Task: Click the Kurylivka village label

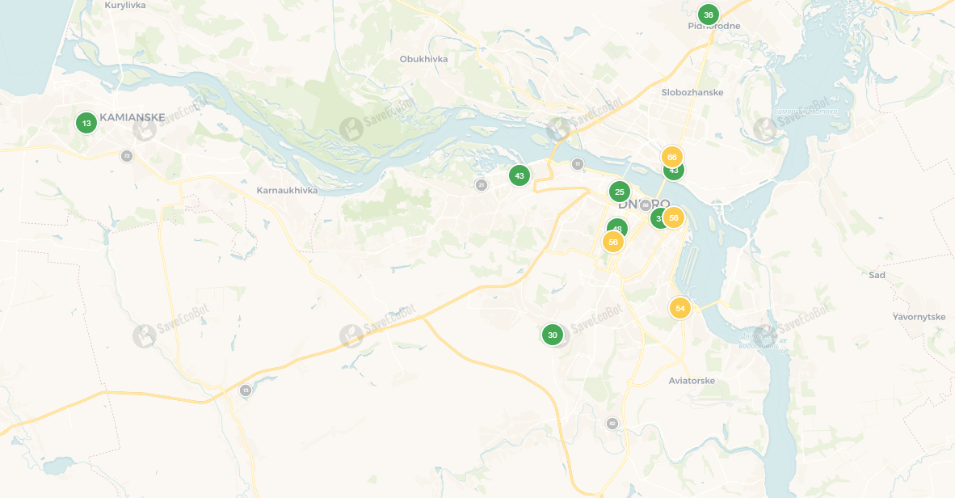Action: point(125,6)
